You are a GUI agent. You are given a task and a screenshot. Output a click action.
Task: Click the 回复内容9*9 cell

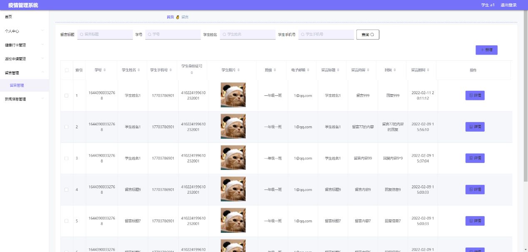pyautogui.click(x=393, y=158)
